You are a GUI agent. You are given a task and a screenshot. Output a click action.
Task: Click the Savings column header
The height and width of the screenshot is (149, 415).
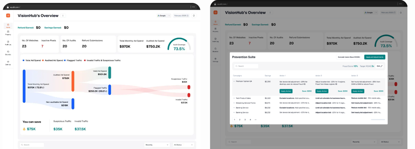[268, 76]
